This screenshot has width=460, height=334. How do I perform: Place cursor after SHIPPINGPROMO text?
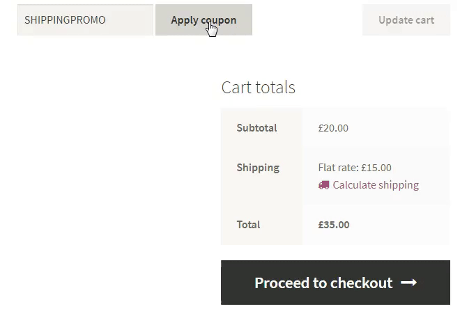pos(106,20)
